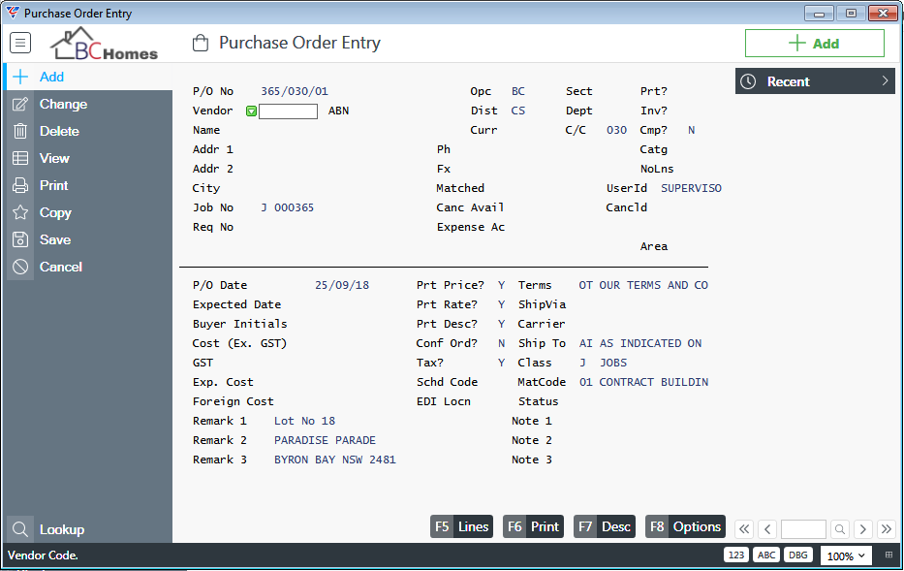
Task: Click the Dist value CS
Action: 518,111
